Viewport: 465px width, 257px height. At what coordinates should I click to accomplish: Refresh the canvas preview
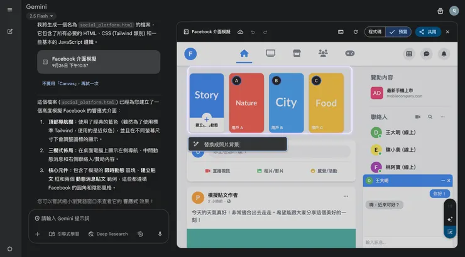pyautogui.click(x=356, y=32)
